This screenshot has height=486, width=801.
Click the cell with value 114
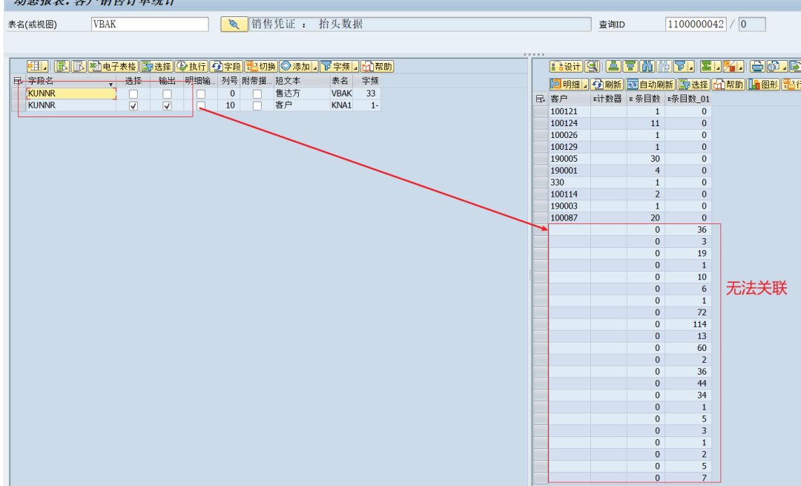click(x=688, y=324)
